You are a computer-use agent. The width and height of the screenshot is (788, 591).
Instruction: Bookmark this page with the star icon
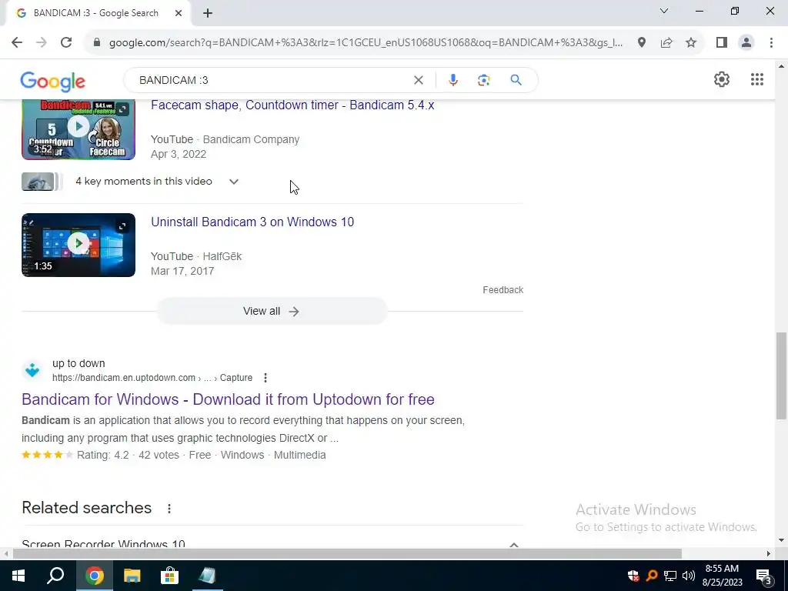691,43
